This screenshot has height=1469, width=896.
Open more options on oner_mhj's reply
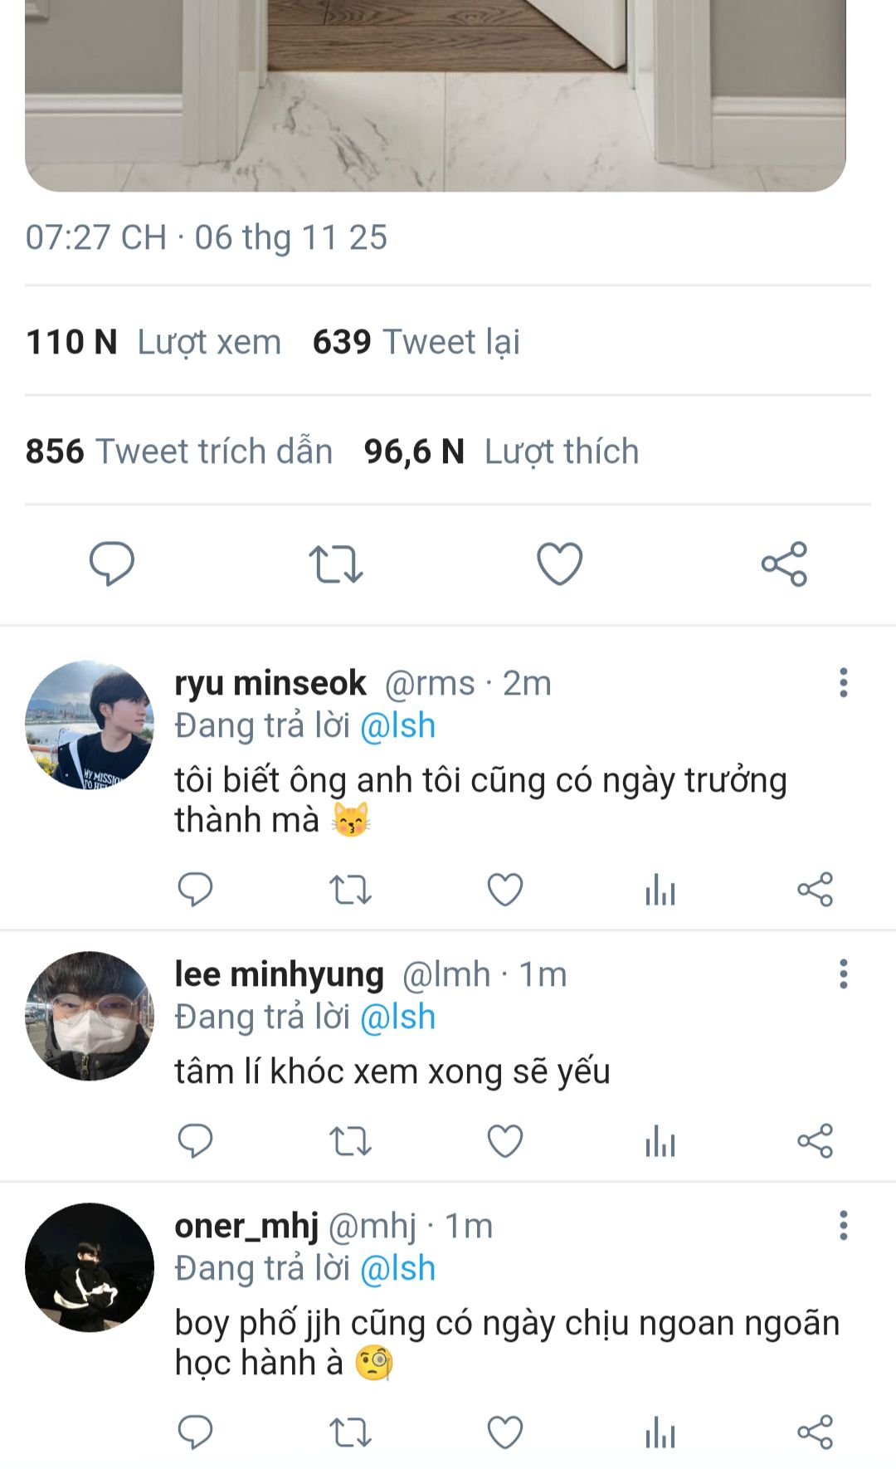pyautogui.click(x=843, y=1226)
